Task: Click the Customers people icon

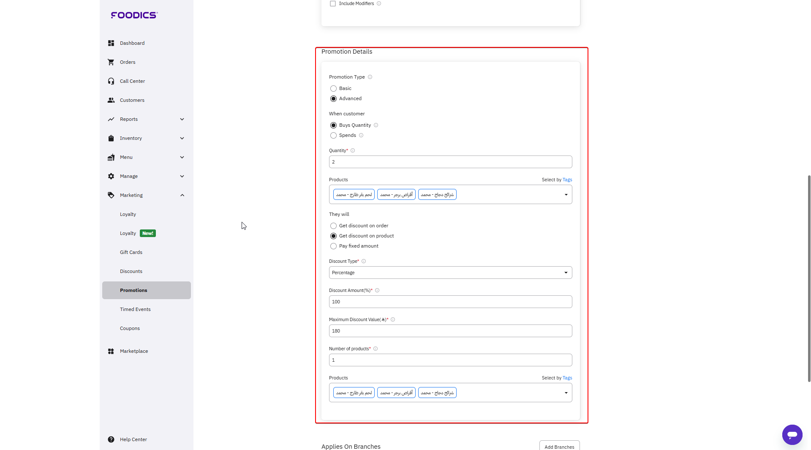Action: tap(111, 100)
